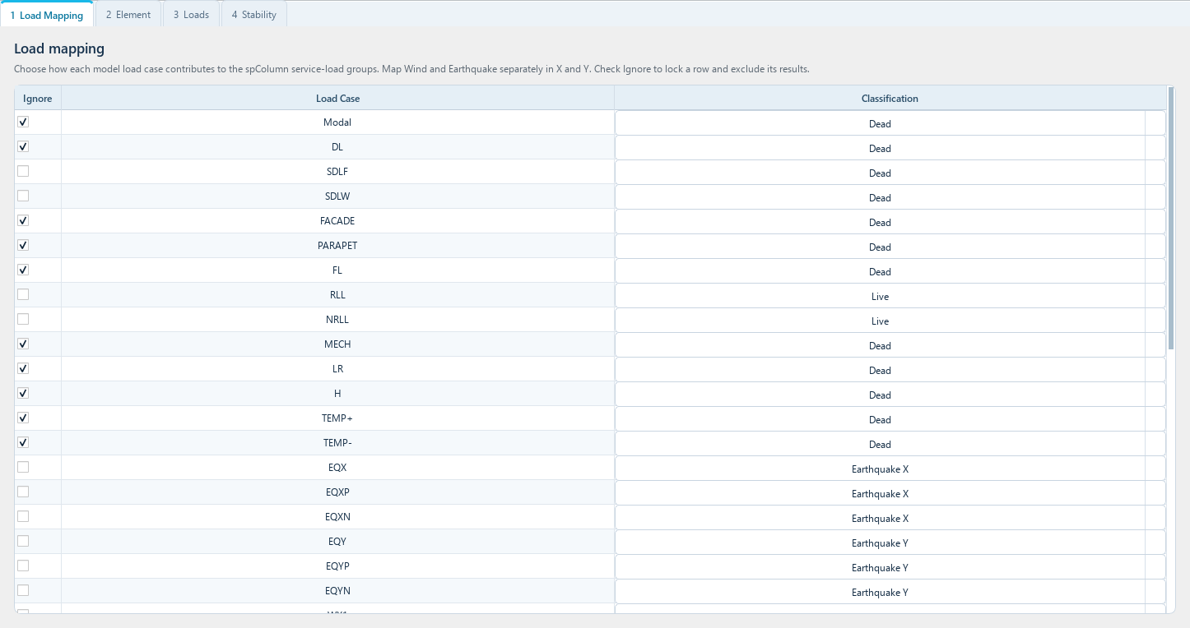Select the FL load case cell
This screenshot has width=1190, height=628.
coord(337,270)
